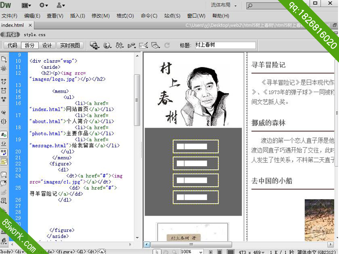Image resolution: width=339 pixels, height=254 pixels.
Task: Click the collapse selection icon
Action: 3,90
